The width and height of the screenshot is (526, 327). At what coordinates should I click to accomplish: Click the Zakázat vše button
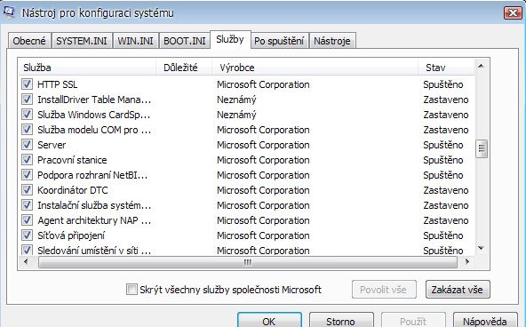458,290
